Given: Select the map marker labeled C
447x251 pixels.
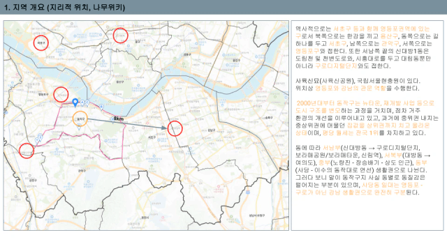Looking at the screenshot, I should point(87,102).
